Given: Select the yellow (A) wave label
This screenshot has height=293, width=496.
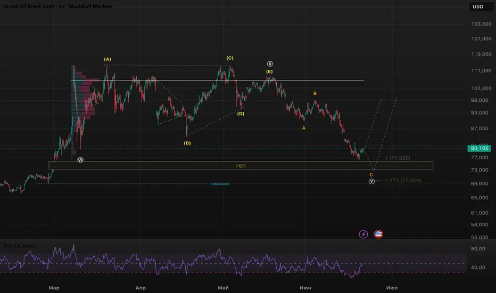Looking at the screenshot, I should tap(108, 59).
